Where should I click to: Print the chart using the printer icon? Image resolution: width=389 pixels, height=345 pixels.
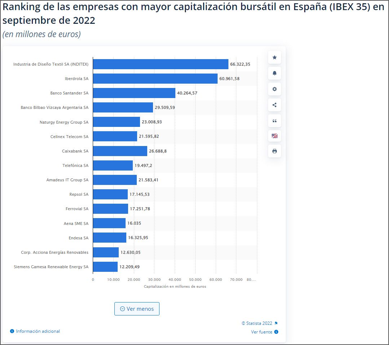[x=274, y=151]
